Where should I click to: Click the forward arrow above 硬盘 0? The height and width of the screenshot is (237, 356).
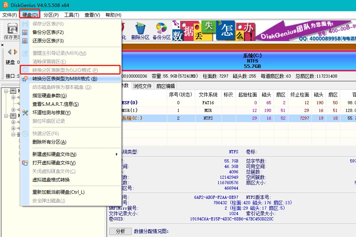click(x=15, y=52)
